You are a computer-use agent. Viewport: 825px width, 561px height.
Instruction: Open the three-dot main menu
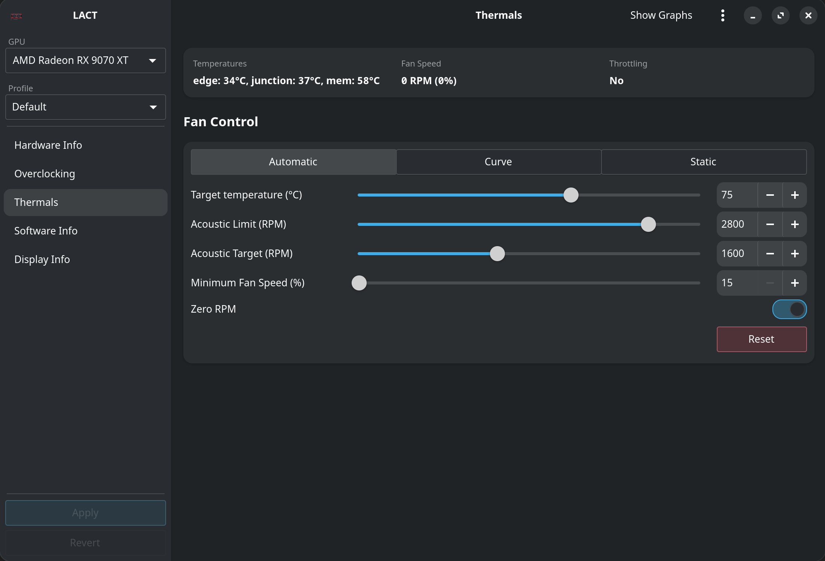(722, 15)
